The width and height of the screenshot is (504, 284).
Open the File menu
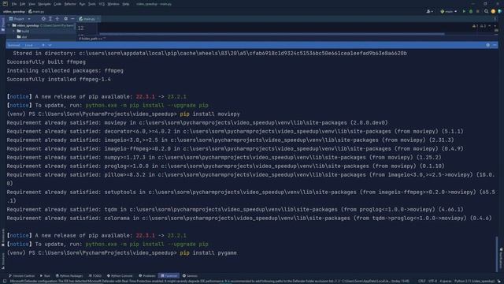coord(14,4)
